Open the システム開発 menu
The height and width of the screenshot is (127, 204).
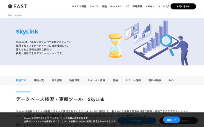[79, 6]
